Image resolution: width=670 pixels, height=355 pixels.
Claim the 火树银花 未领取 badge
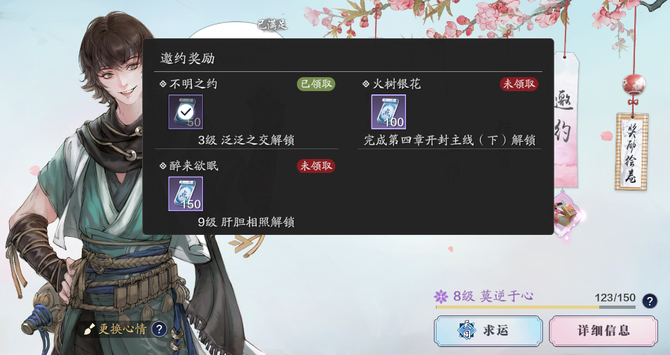(x=519, y=84)
